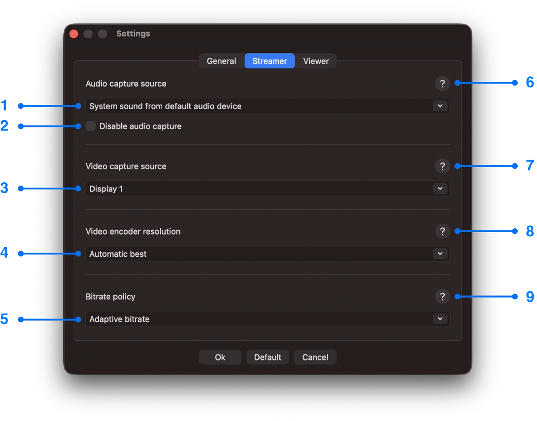The width and height of the screenshot is (537, 421).
Task: Click the chevron on the audio source selector
Action: (440, 106)
